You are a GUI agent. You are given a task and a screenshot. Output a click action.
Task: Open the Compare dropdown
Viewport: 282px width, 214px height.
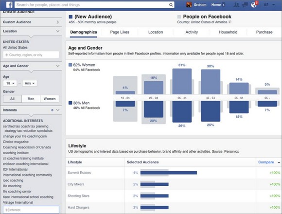click(x=269, y=162)
